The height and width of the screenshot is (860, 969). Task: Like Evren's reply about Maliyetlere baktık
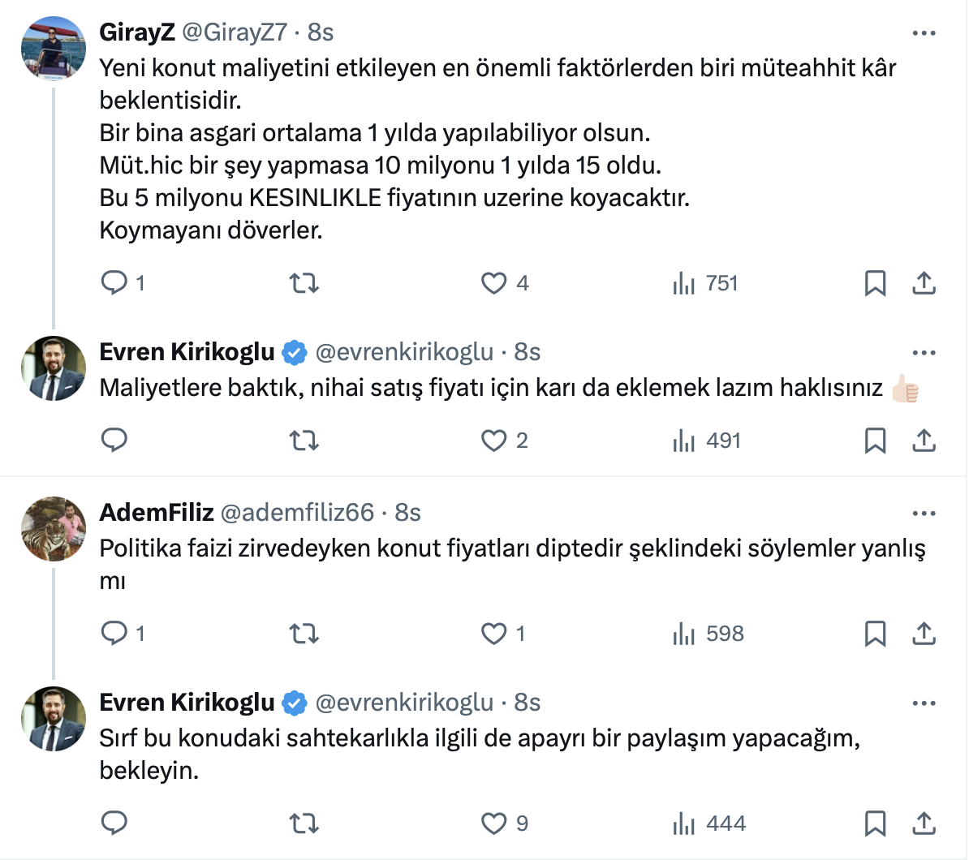tap(494, 441)
